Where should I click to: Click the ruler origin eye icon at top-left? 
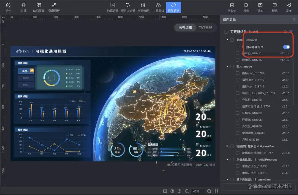tap(3, 17)
